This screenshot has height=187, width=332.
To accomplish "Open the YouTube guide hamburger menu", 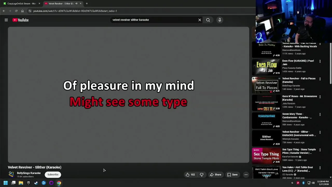I will click(6, 20).
